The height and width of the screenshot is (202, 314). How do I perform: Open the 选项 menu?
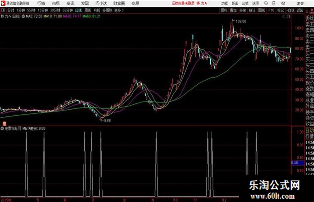pyautogui.click(x=255, y=3)
